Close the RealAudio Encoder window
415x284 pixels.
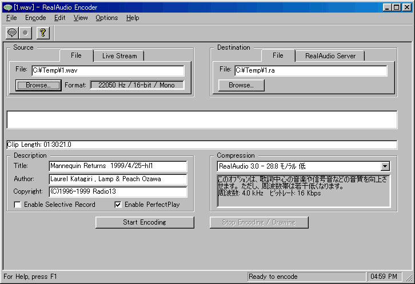(407, 7)
